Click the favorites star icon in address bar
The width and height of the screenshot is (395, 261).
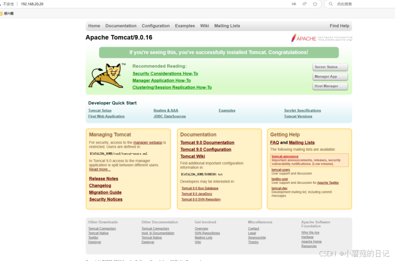tap(315, 4)
